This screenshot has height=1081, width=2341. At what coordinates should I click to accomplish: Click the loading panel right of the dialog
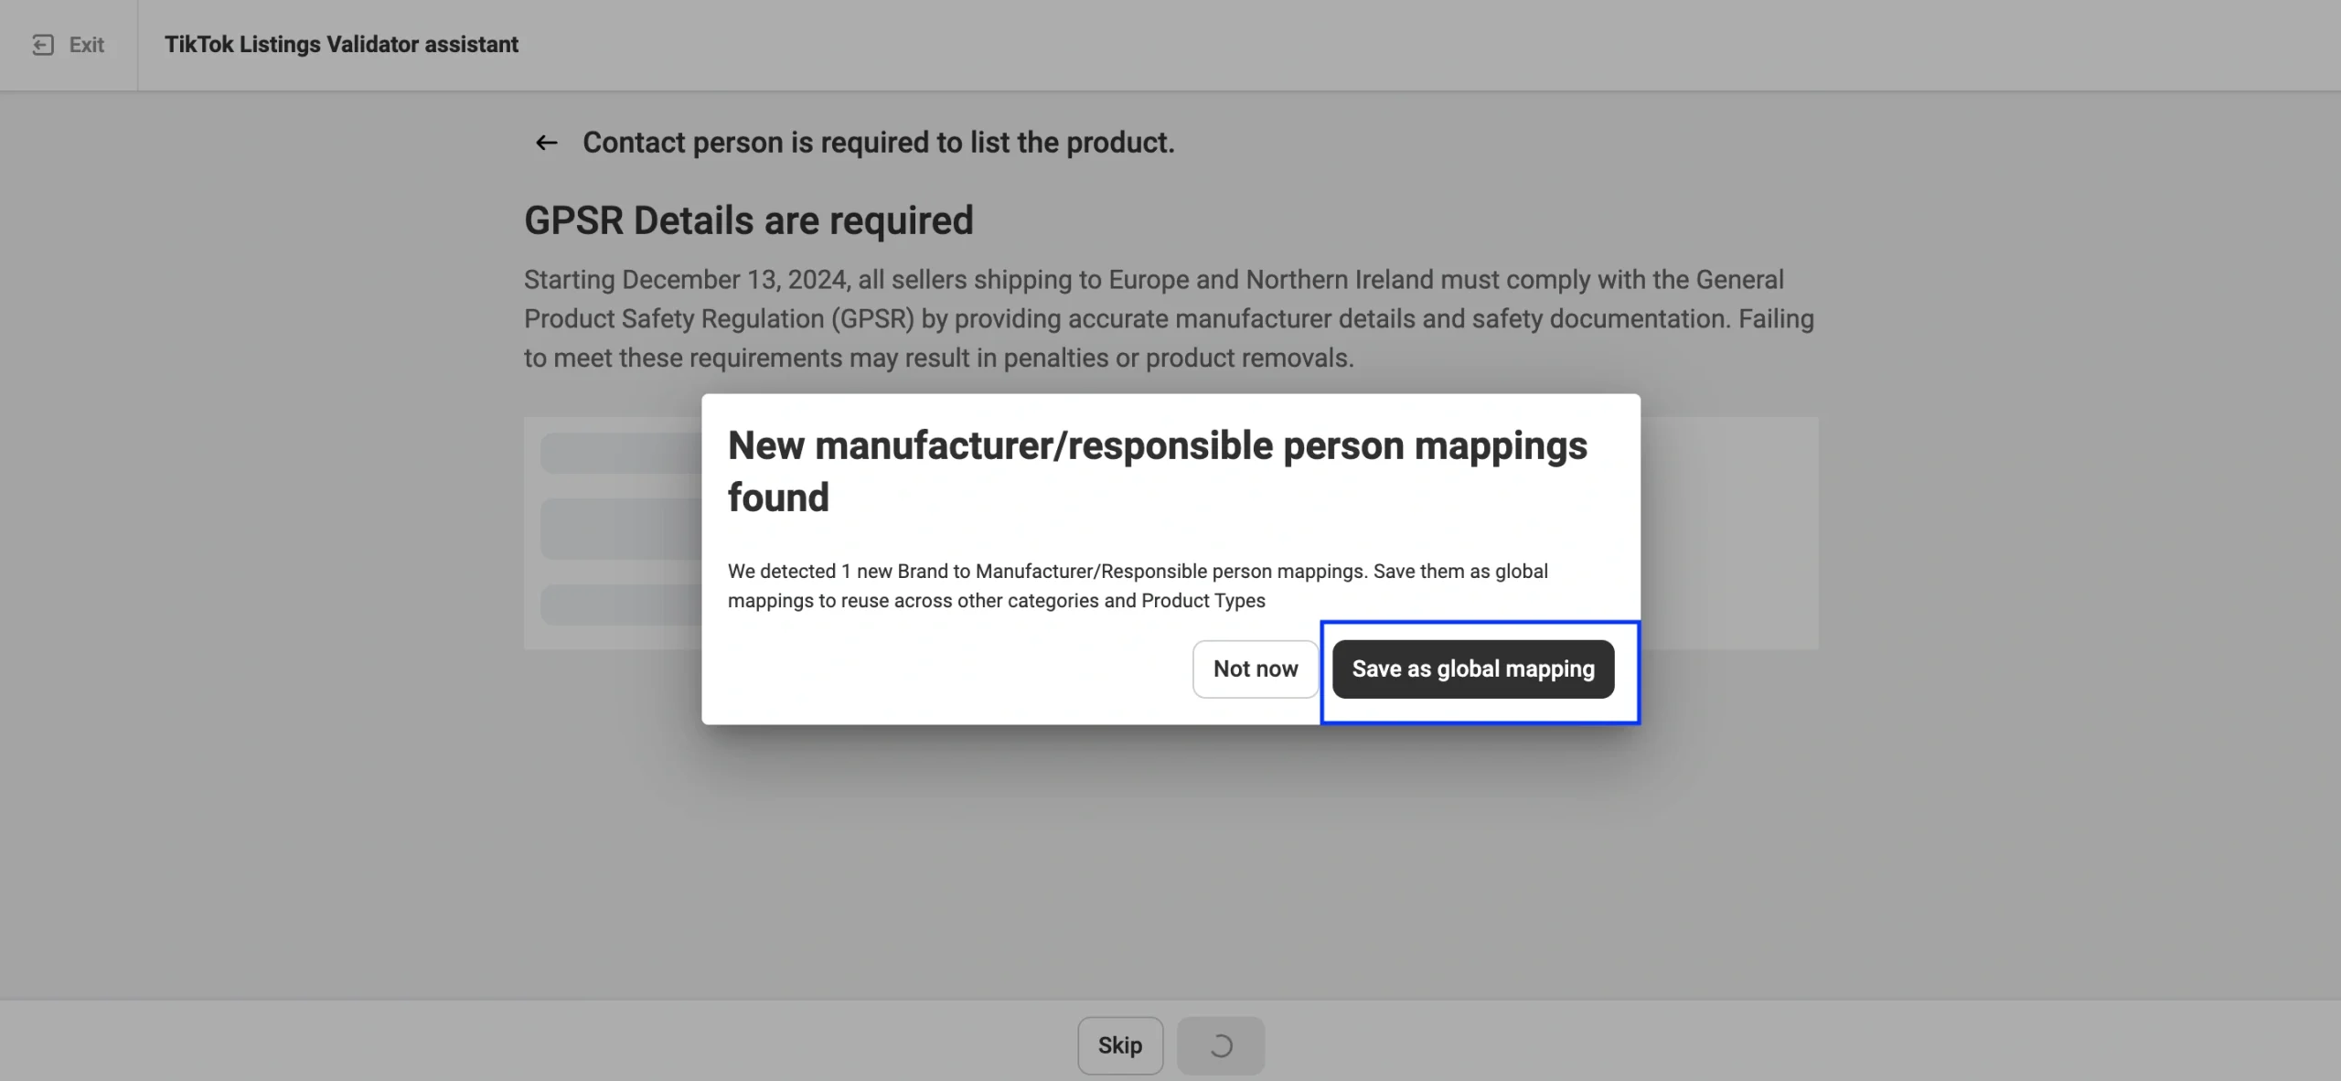1728,533
